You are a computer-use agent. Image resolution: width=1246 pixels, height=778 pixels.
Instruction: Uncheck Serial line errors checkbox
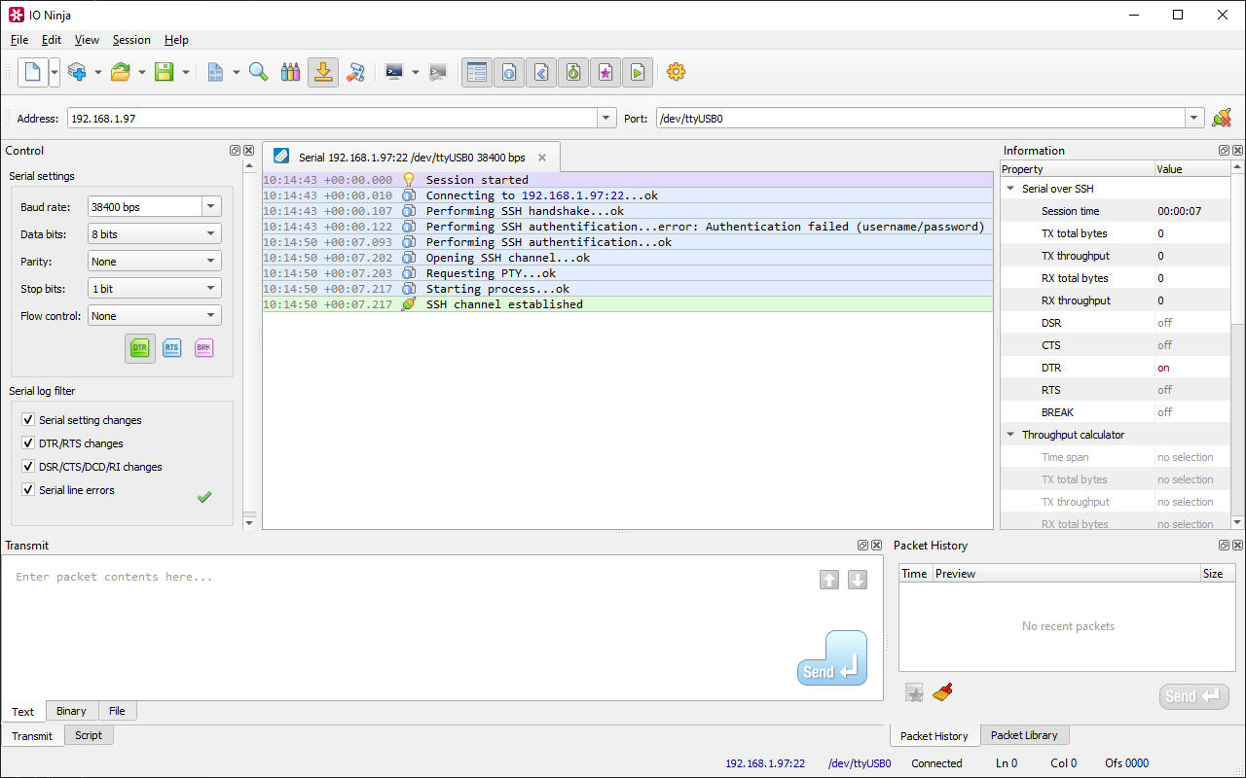(x=28, y=490)
